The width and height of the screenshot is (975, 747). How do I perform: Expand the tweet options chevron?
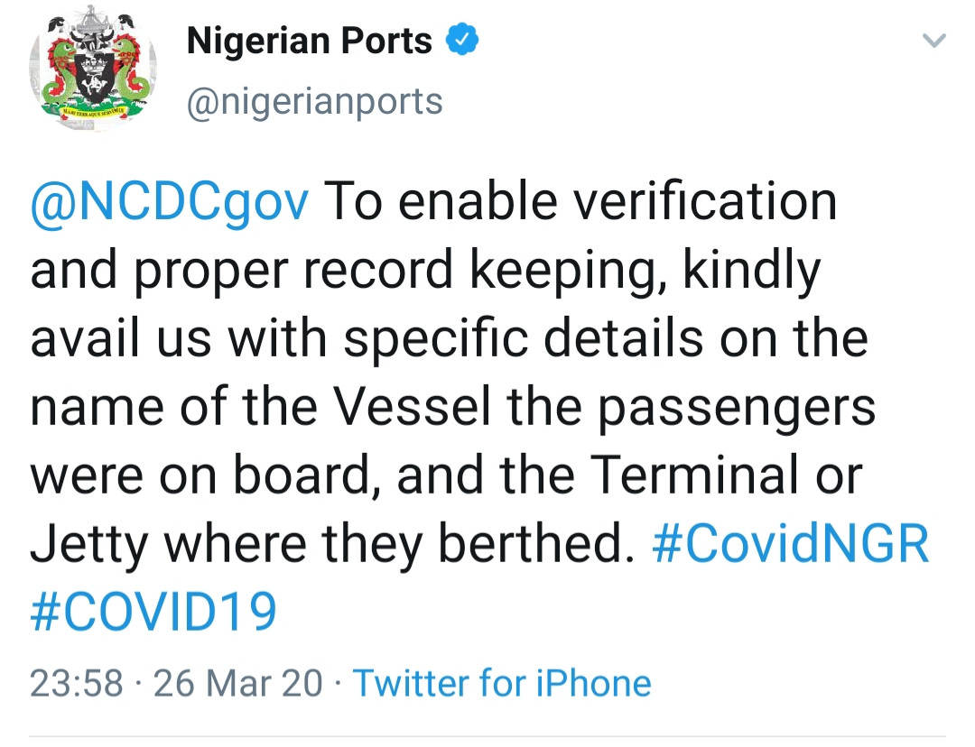click(x=934, y=41)
